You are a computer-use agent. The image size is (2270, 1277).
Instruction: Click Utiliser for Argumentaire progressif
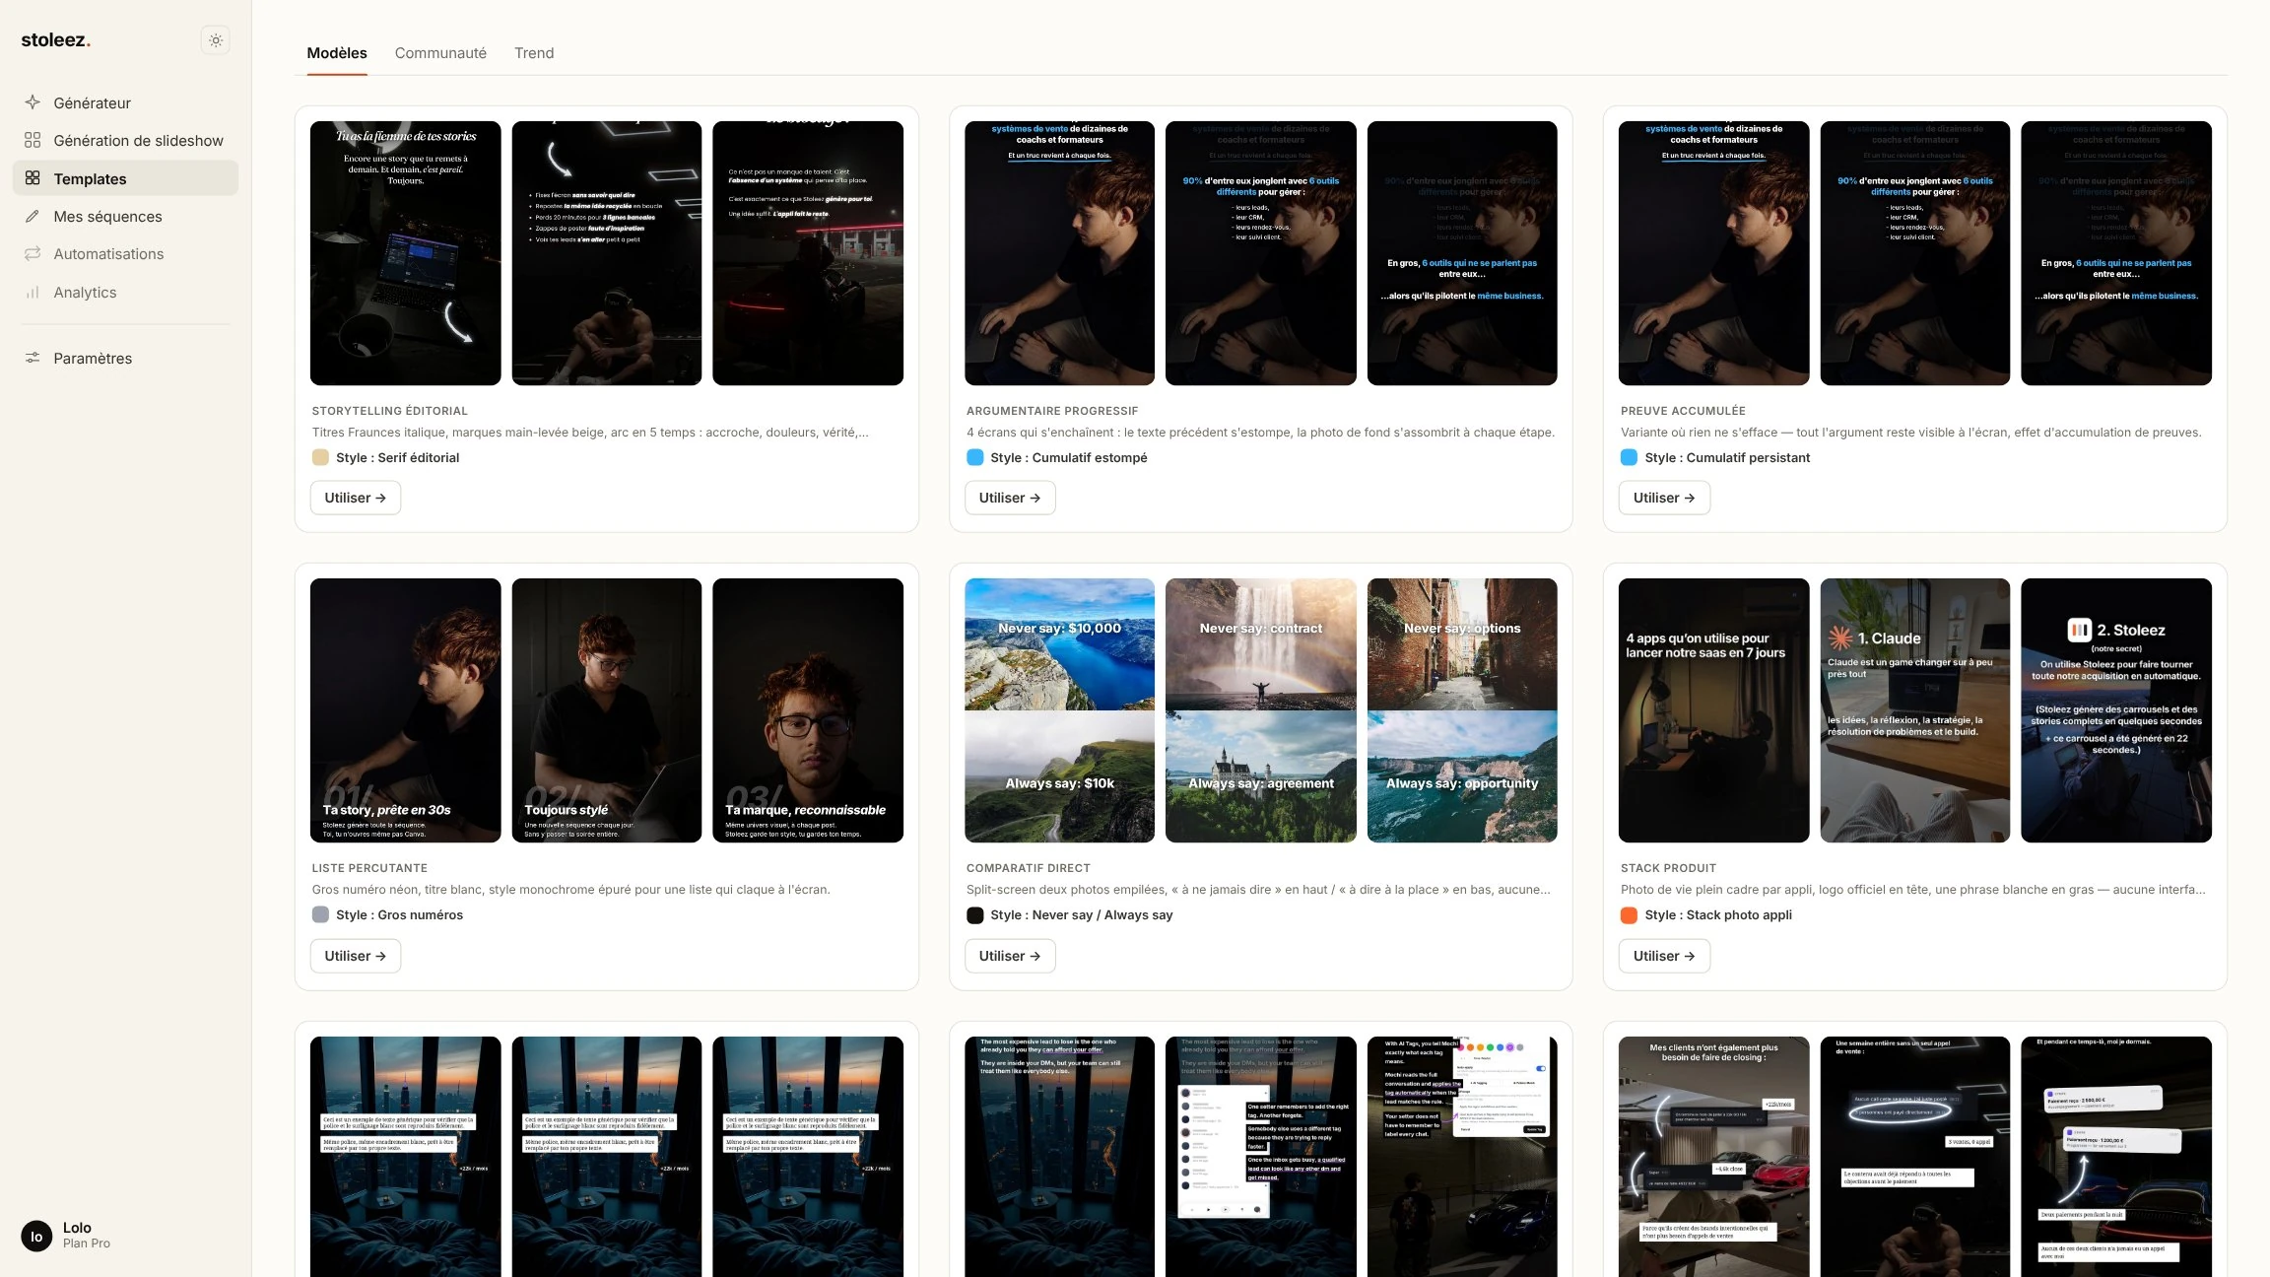[1009, 498]
